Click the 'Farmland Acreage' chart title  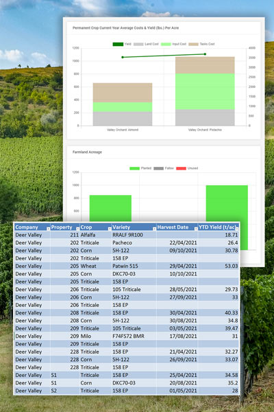coord(87,152)
